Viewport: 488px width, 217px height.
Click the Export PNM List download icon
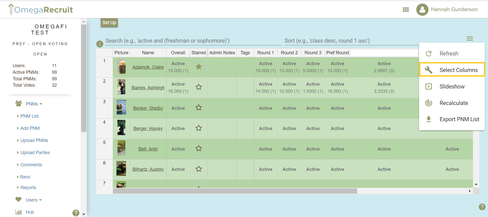click(429, 119)
